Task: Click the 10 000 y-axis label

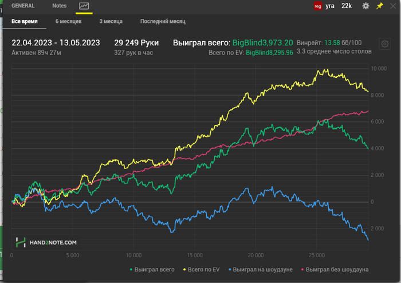Action: click(379, 69)
